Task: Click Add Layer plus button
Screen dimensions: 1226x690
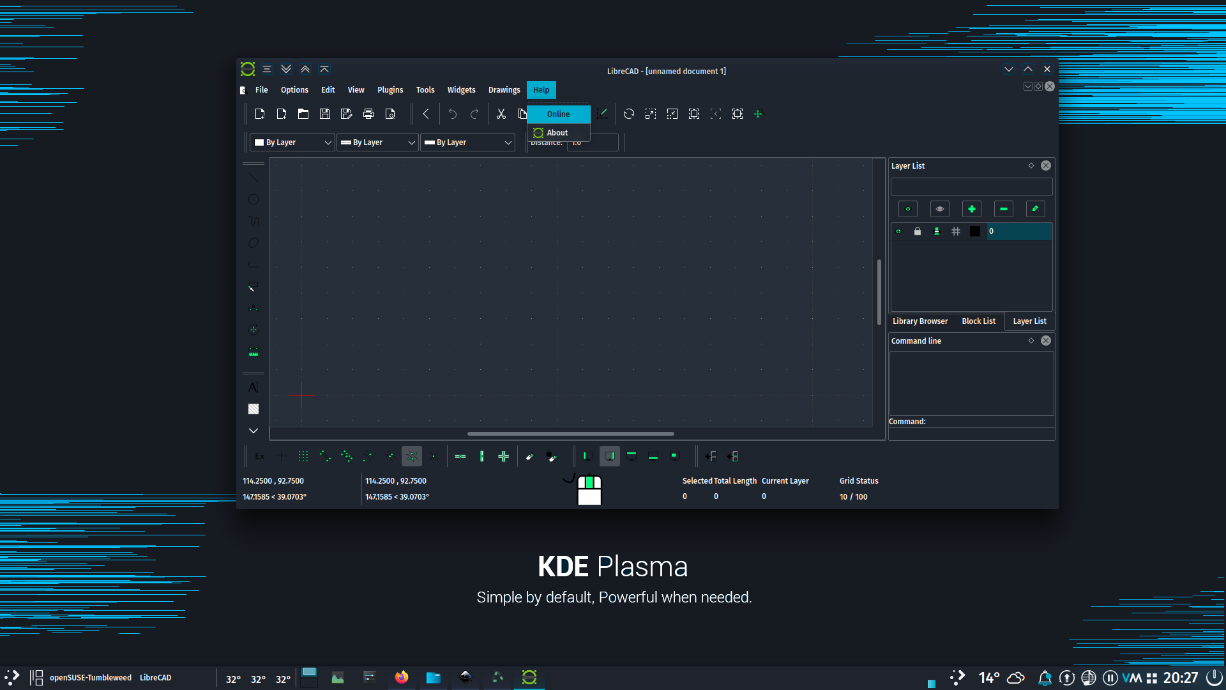Action: pyautogui.click(x=972, y=209)
